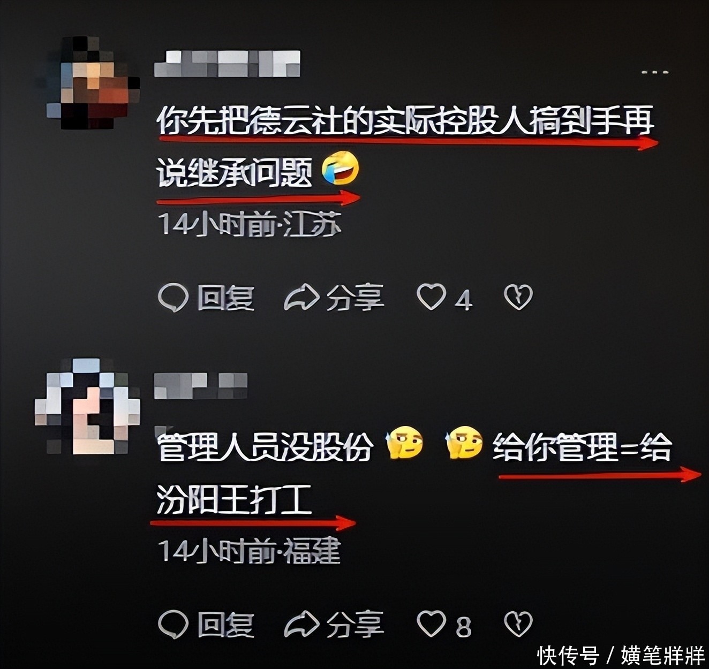Like the Jiangsu comment with heart icon
Viewport: 709px width, 669px height.
tap(432, 297)
